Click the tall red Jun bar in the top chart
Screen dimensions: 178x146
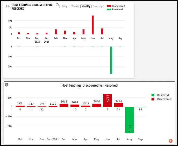click(x=93, y=25)
